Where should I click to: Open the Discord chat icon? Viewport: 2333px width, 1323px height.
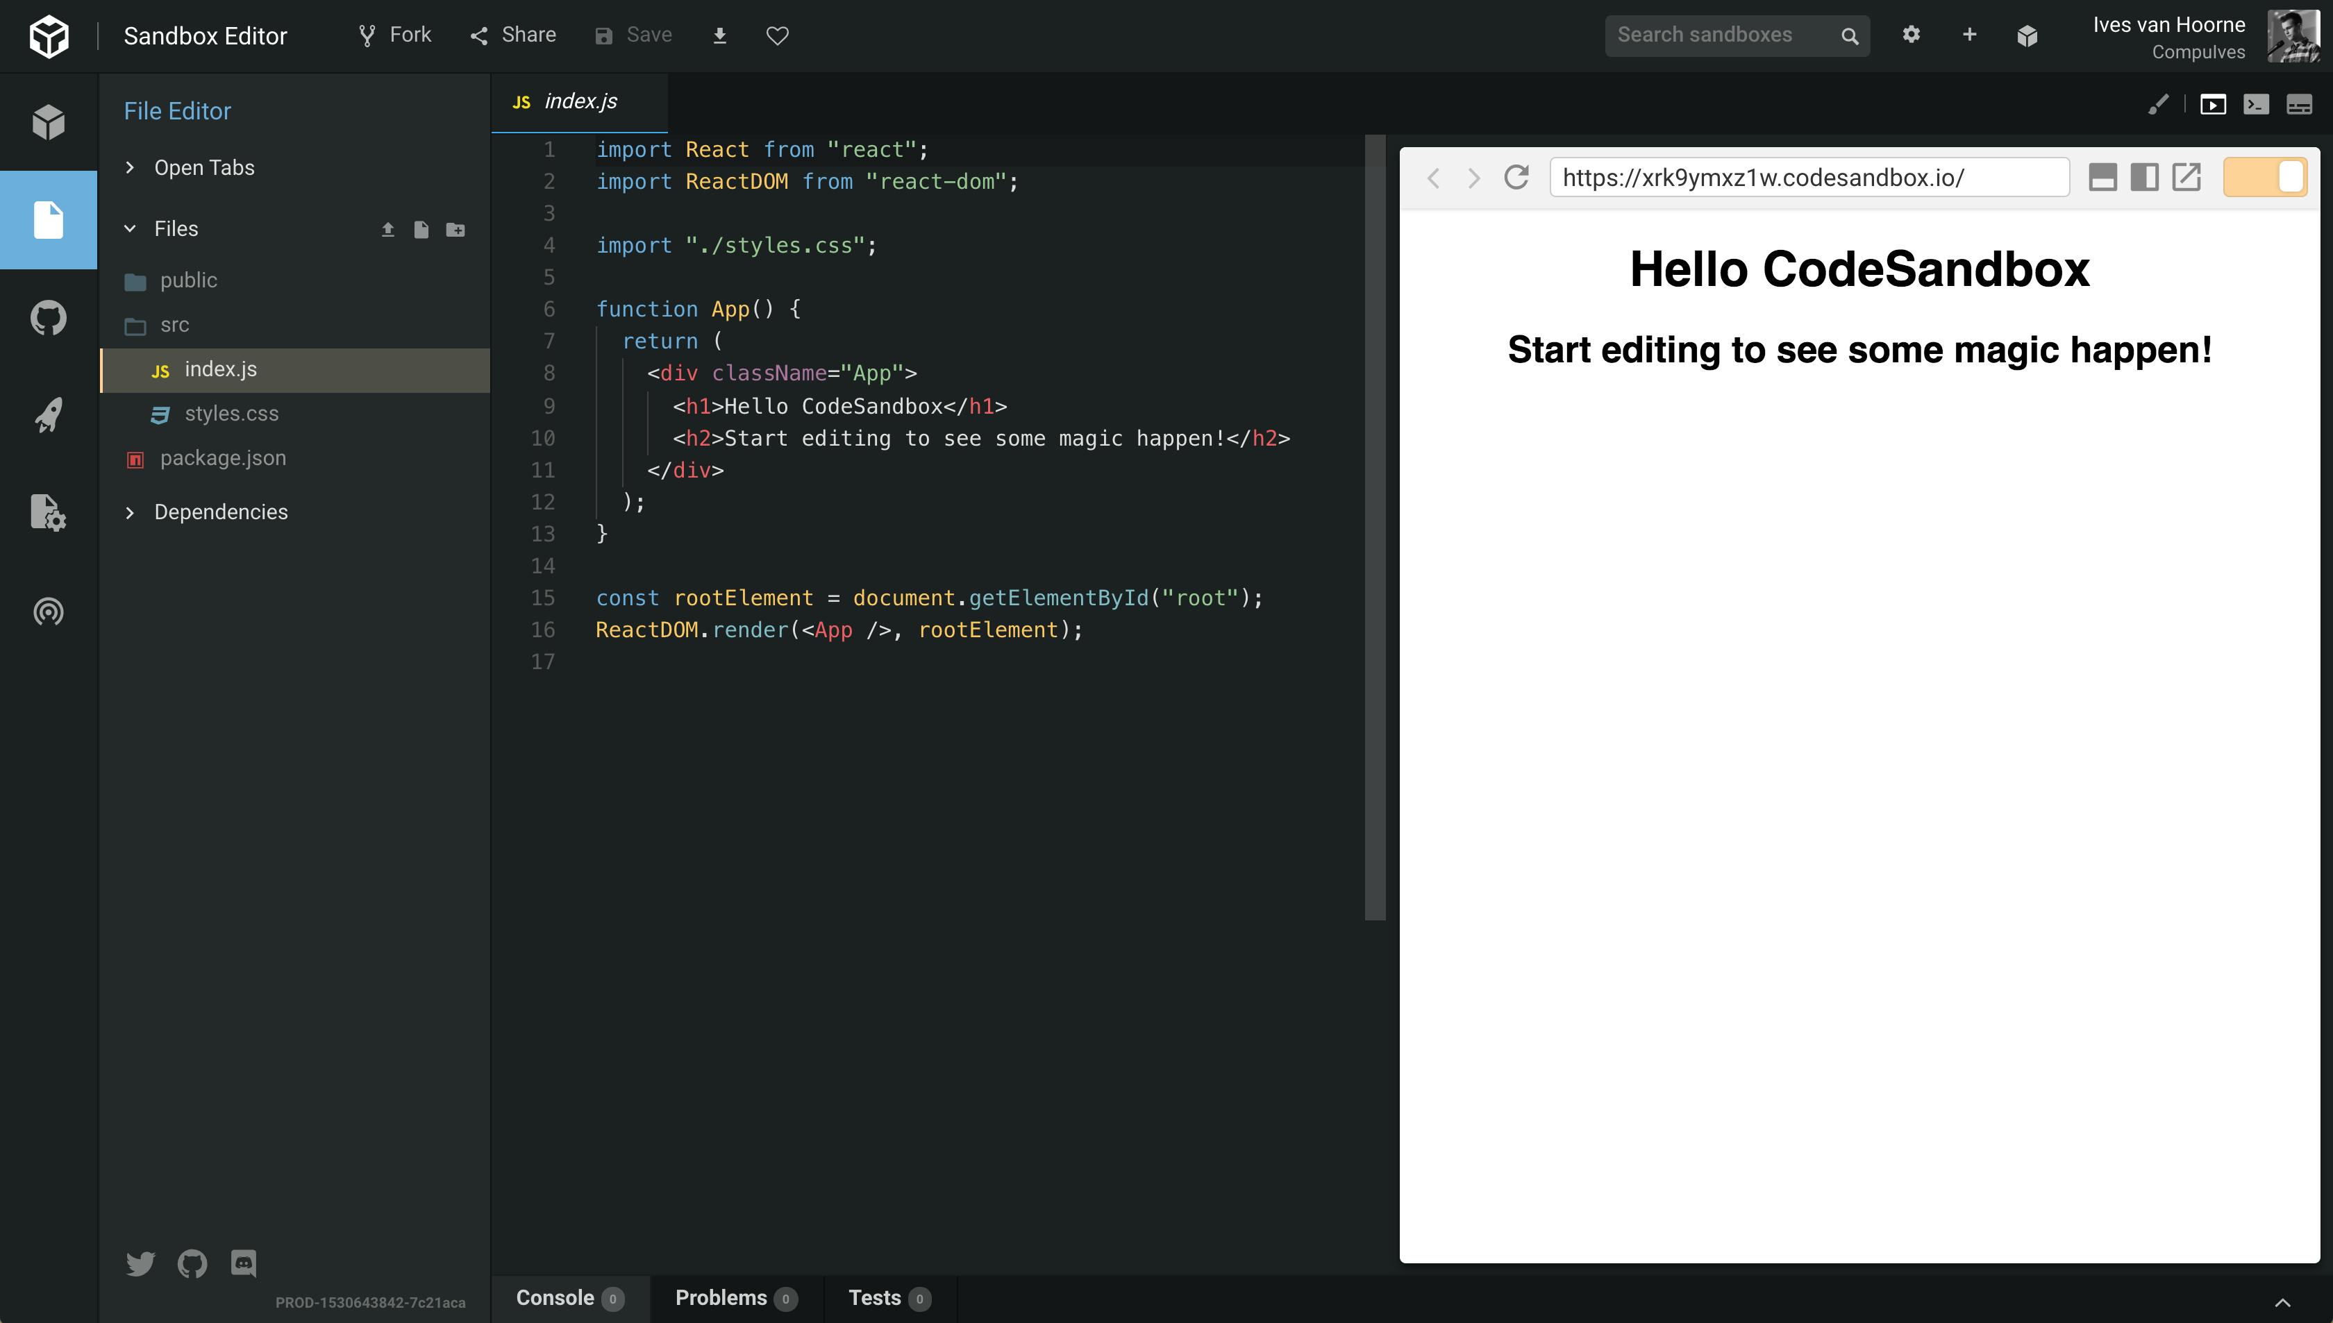pos(244,1263)
